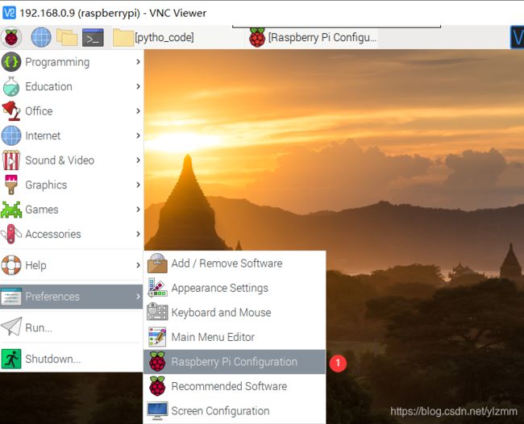Open the Sound & Video menu category
The width and height of the screenshot is (524, 424).
pyautogui.click(x=72, y=160)
